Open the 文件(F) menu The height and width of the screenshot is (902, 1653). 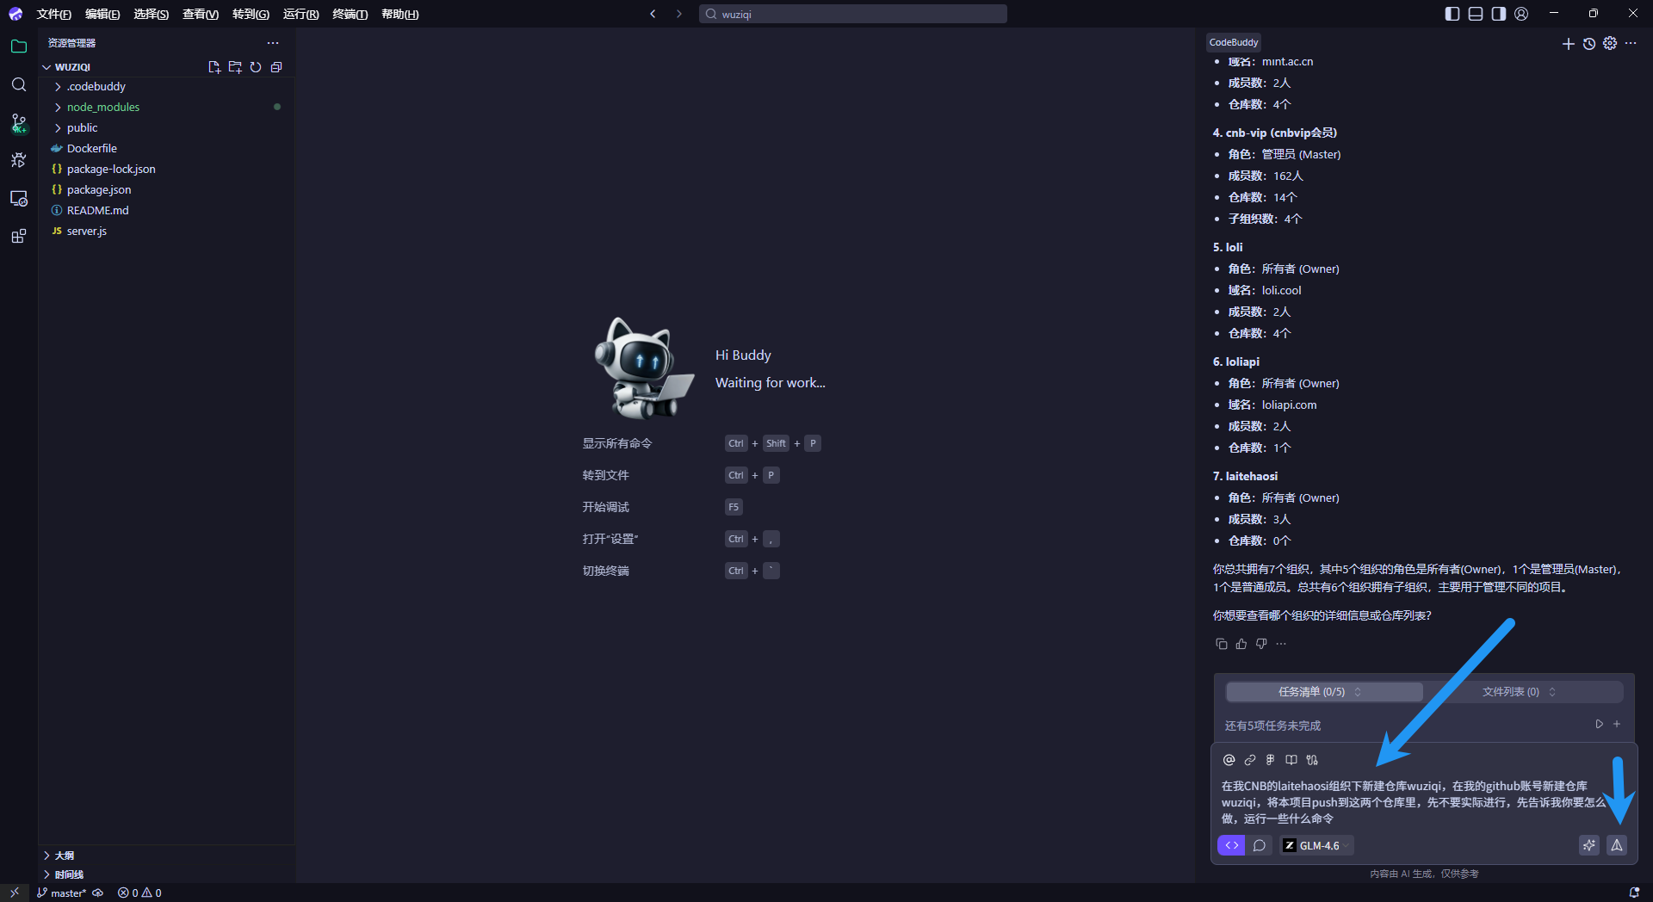(53, 14)
